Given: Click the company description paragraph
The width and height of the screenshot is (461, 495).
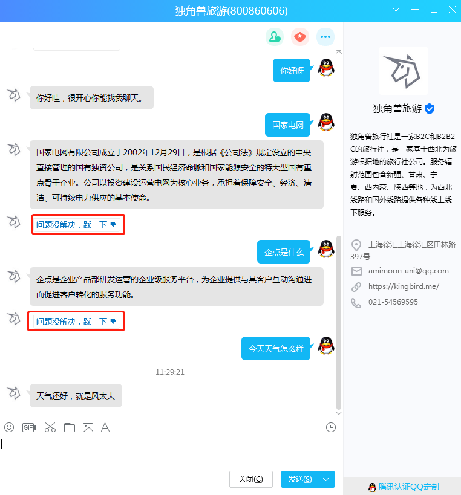Looking at the screenshot, I should tap(403, 174).
